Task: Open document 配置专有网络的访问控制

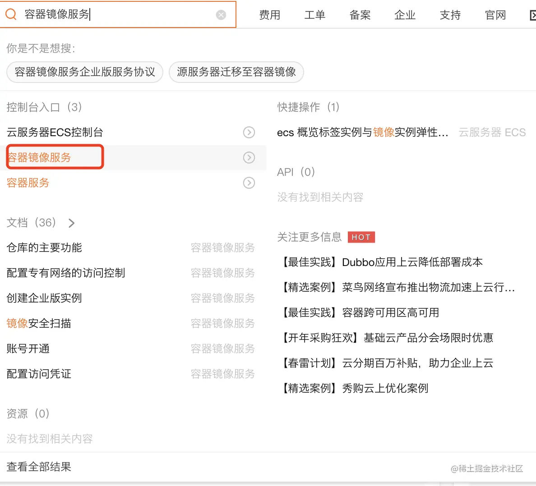Action: [65, 273]
